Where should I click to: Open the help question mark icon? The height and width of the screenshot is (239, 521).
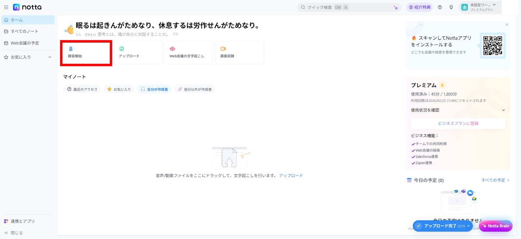coord(440,7)
